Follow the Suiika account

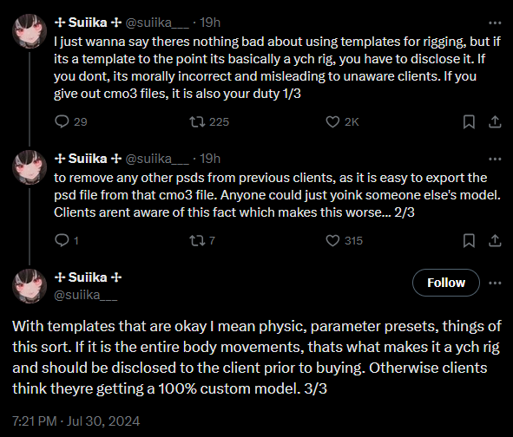[446, 283]
